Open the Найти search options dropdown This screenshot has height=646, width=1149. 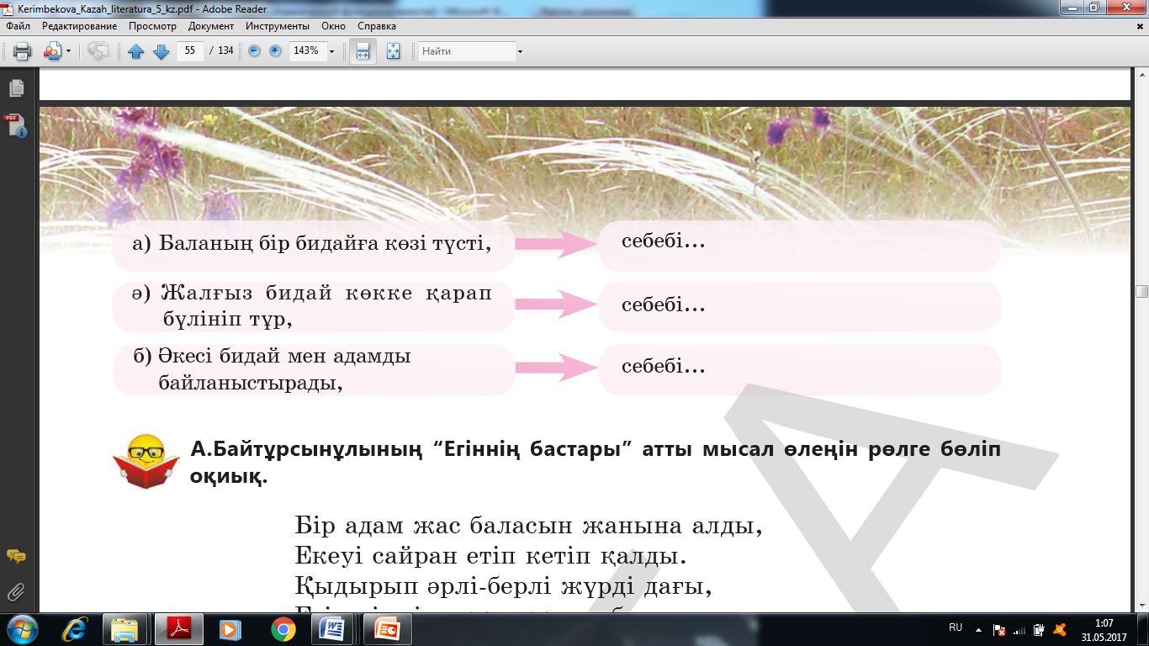click(520, 51)
